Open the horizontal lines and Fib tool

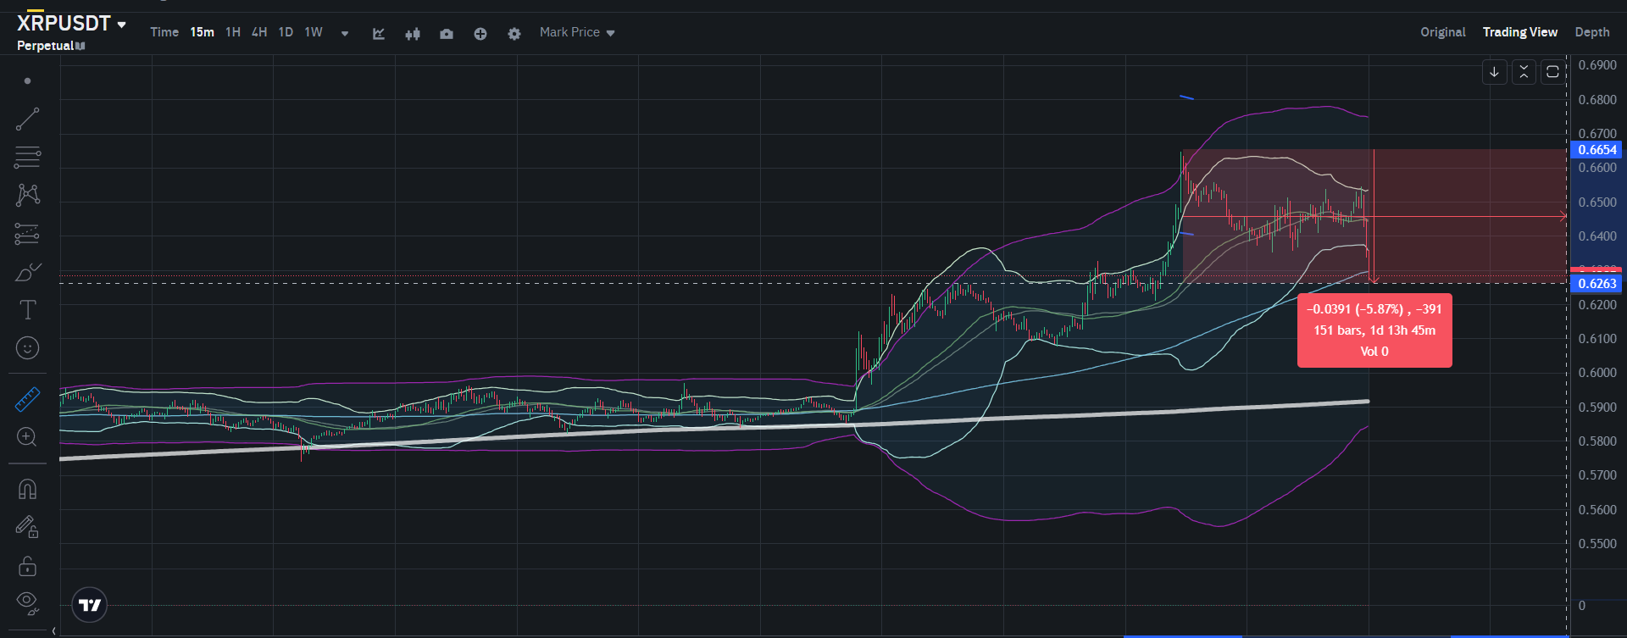27,157
